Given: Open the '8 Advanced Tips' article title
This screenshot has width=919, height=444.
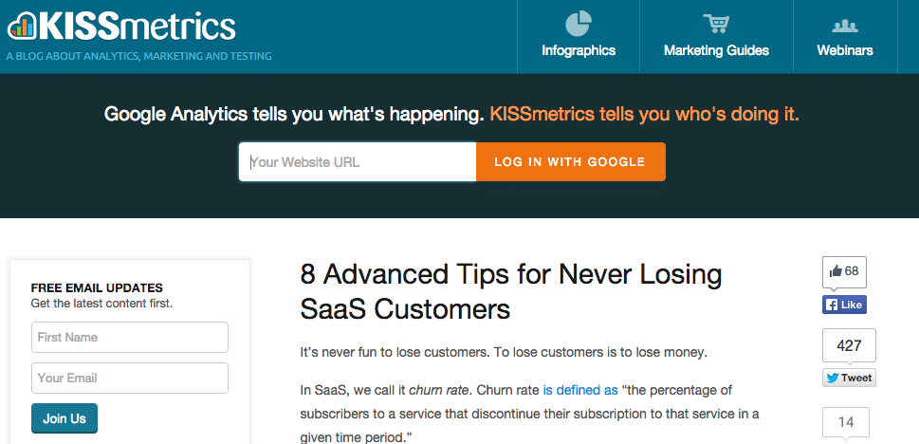Looking at the screenshot, I should point(510,291).
